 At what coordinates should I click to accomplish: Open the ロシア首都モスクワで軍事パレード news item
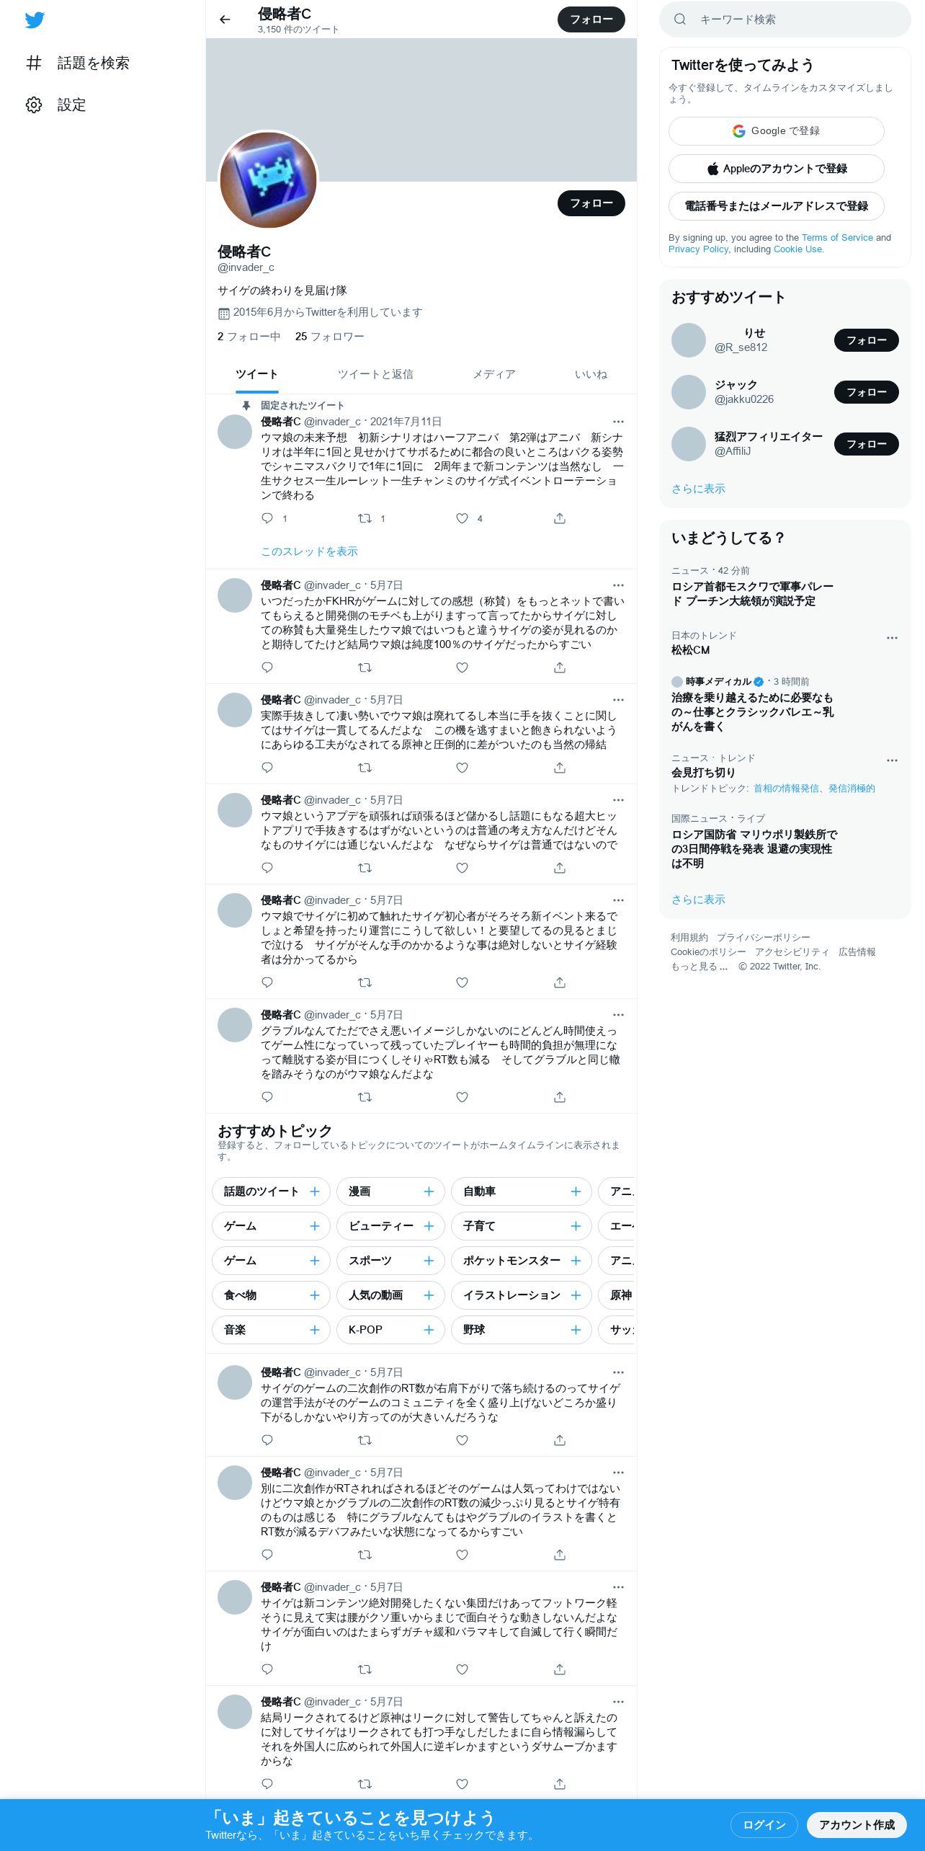(752, 594)
